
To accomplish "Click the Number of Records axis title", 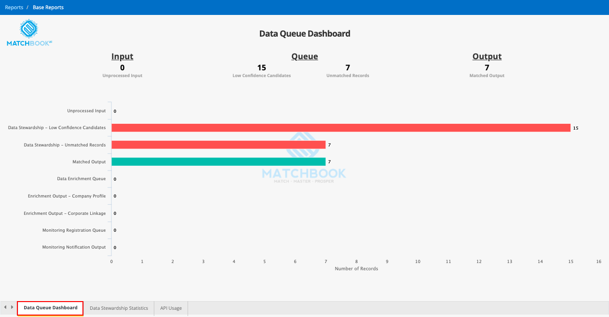I will (356, 269).
